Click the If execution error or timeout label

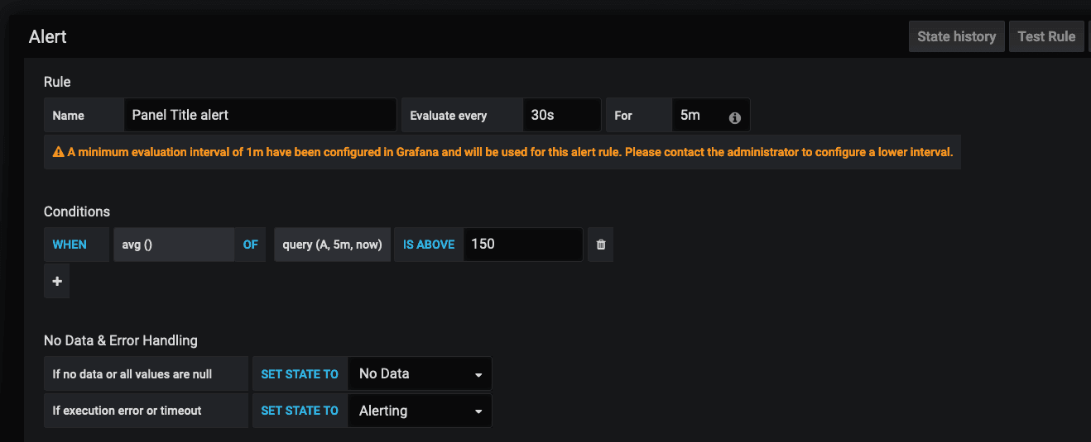(x=127, y=411)
